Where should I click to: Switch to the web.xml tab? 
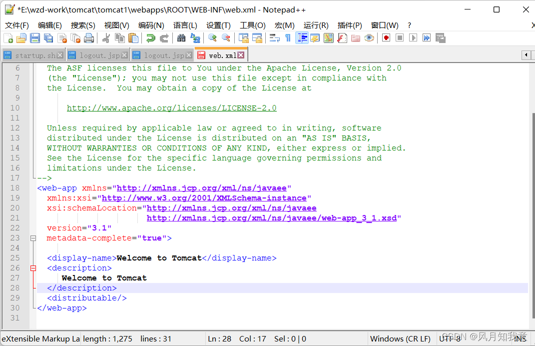click(222, 55)
